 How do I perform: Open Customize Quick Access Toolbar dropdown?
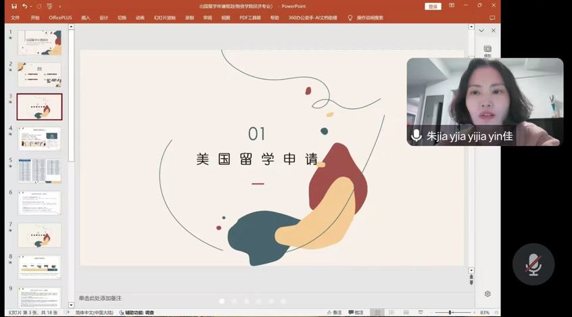click(x=59, y=6)
